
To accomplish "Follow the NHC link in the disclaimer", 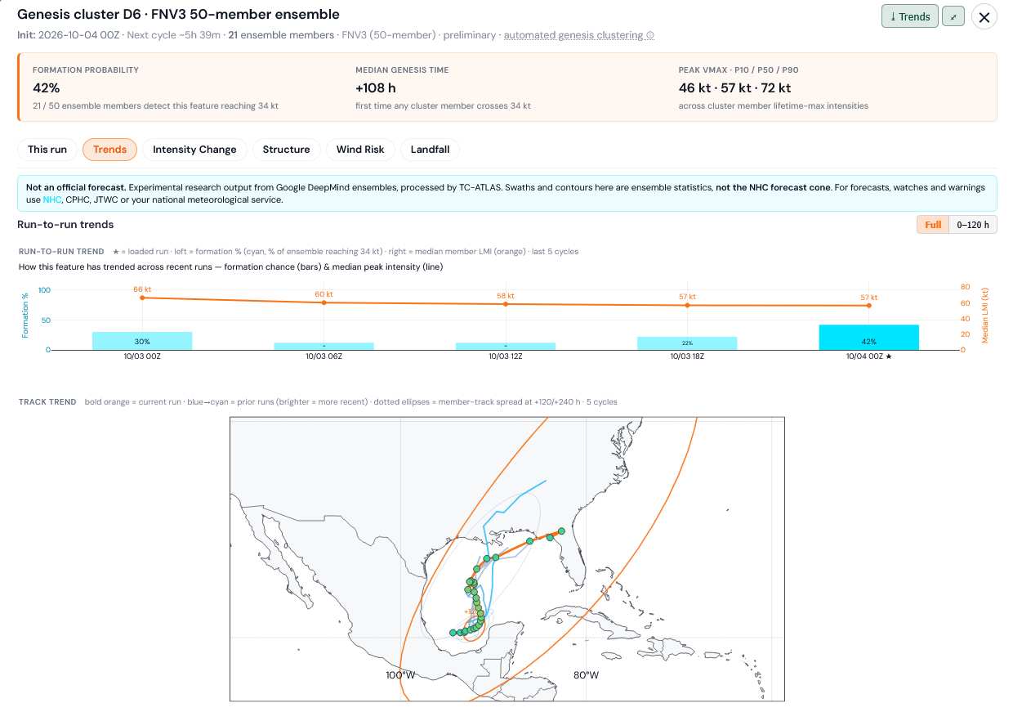I will click(x=52, y=199).
